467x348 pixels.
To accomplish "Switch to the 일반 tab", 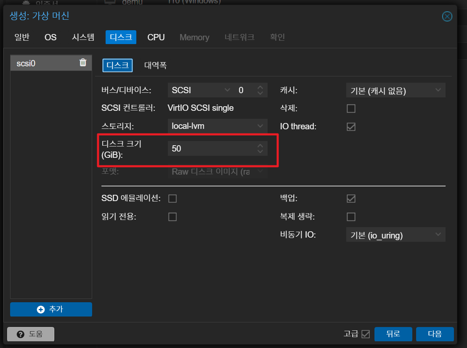I will (22, 37).
